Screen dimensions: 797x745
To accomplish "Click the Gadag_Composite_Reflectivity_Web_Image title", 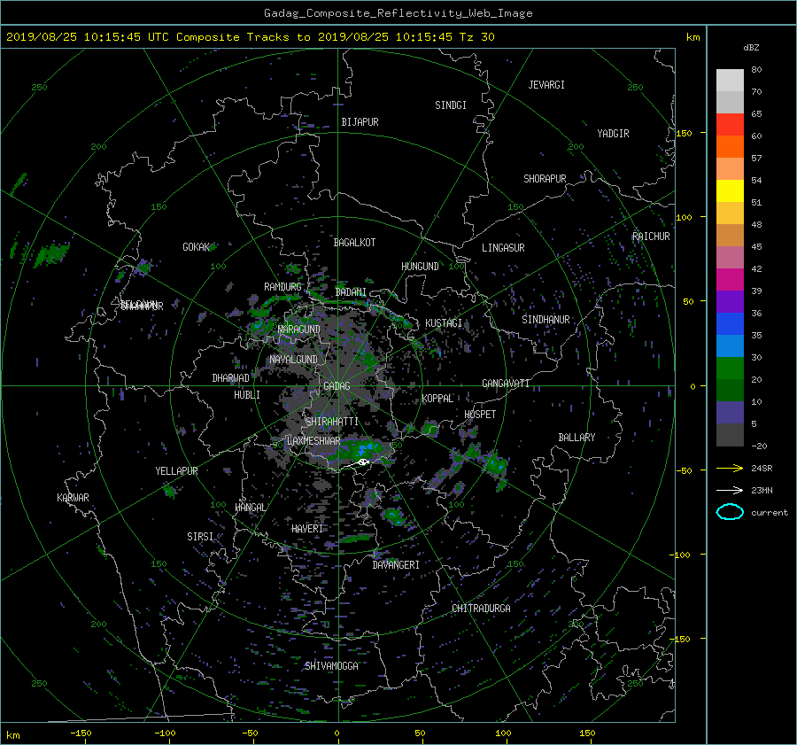I will point(398,13).
